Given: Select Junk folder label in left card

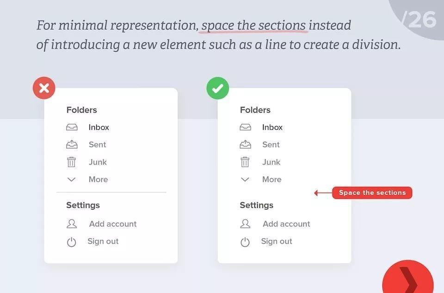Looking at the screenshot, I should tap(98, 162).
